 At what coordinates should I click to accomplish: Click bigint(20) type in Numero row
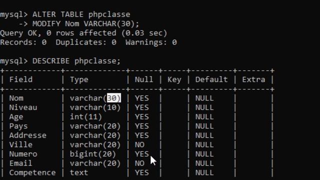[93, 154]
